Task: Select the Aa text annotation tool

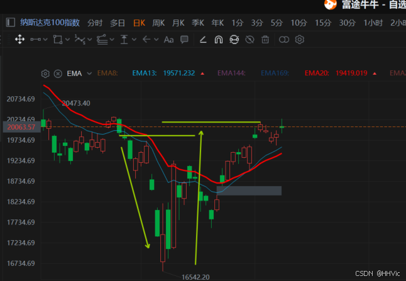Action: pos(168,40)
